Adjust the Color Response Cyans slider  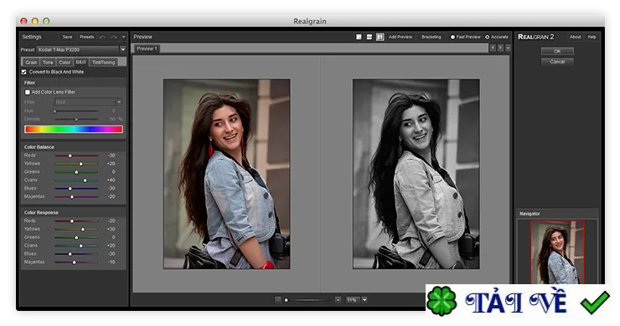76,246
